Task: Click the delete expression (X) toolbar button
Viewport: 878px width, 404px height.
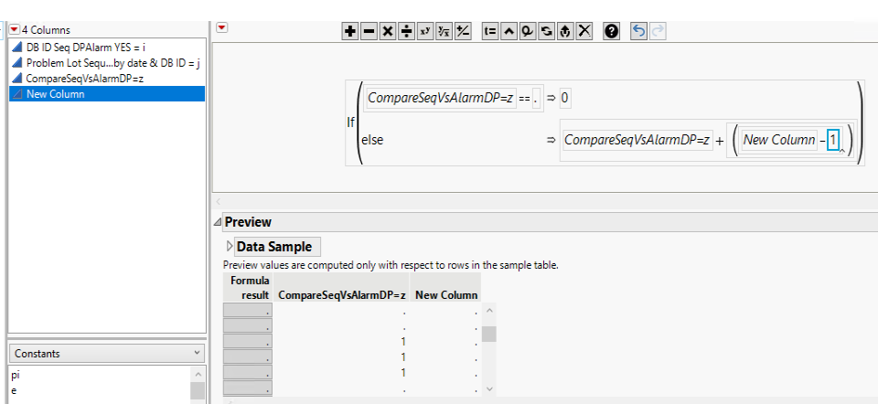Action: pos(584,31)
